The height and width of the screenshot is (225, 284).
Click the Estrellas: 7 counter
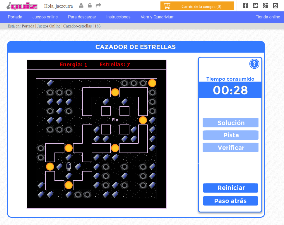(115, 65)
